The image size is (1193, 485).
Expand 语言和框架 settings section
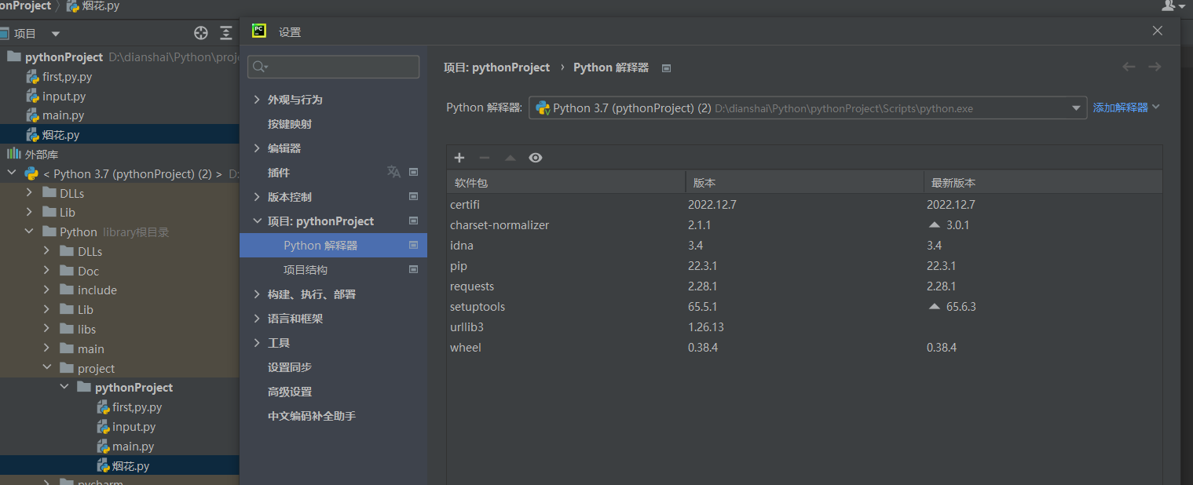(257, 319)
